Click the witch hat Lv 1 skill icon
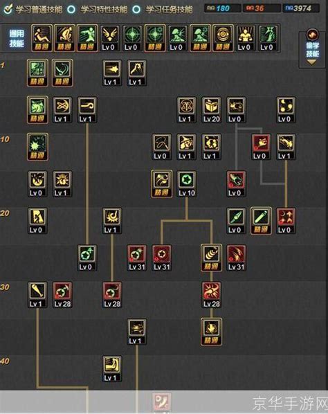Viewport: 328px width, 414px height. (187, 147)
